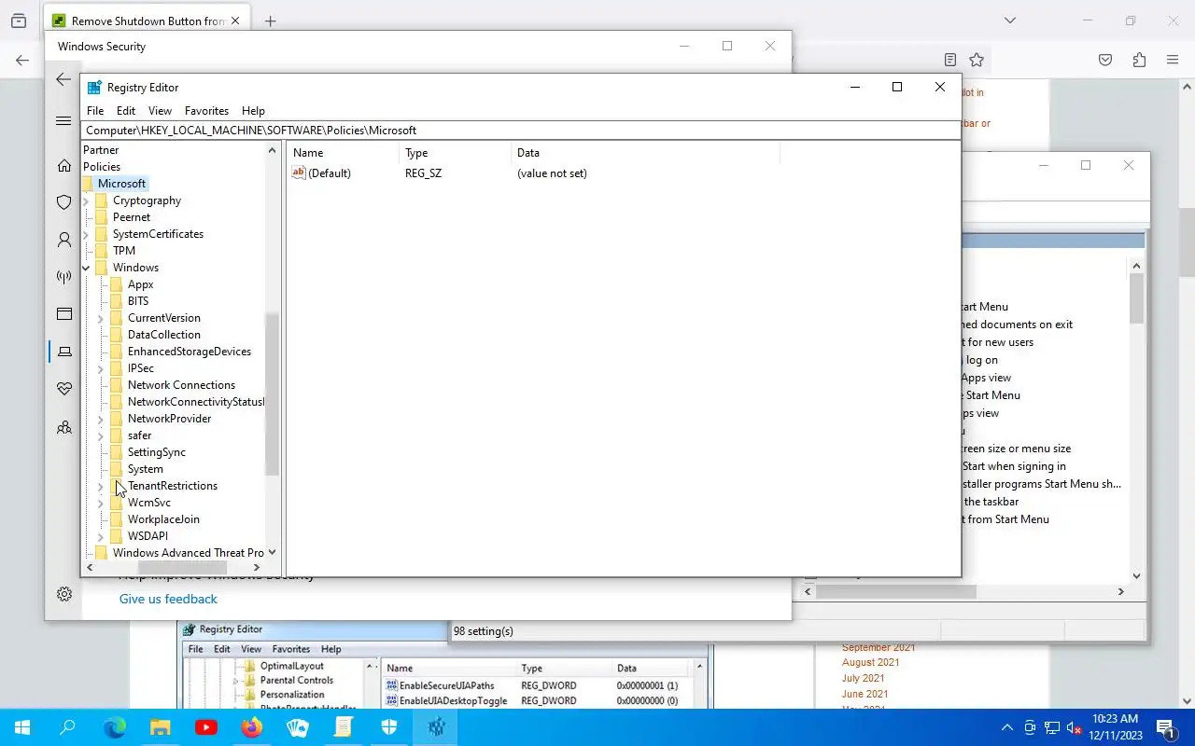Expand the CurrentVersion key

point(101,318)
